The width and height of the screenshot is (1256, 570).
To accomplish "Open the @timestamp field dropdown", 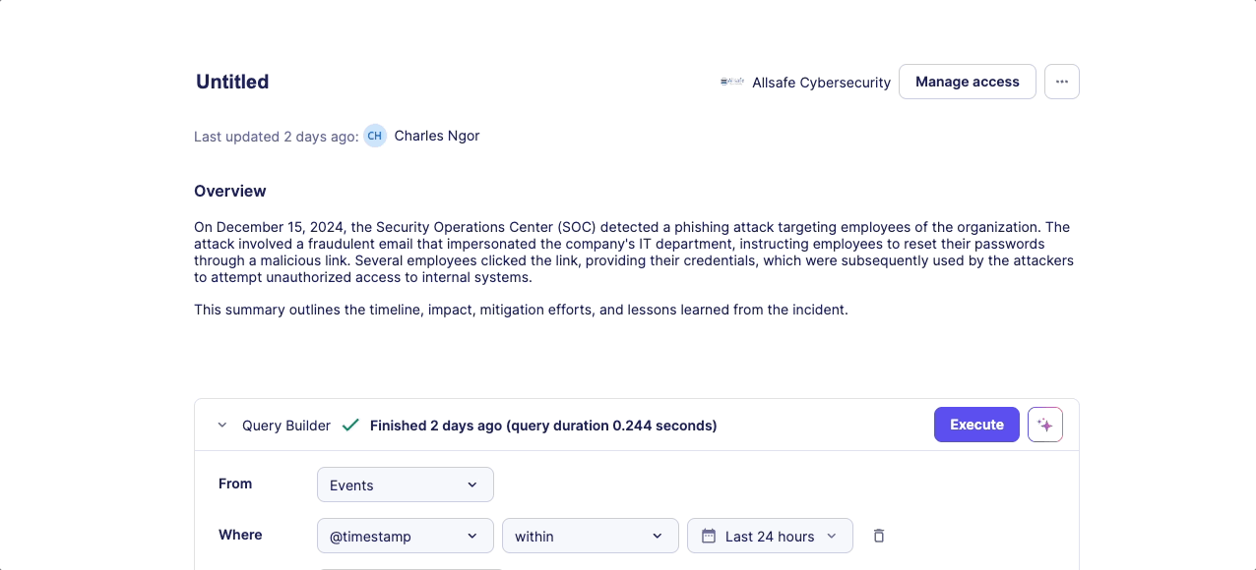I will 405,536.
